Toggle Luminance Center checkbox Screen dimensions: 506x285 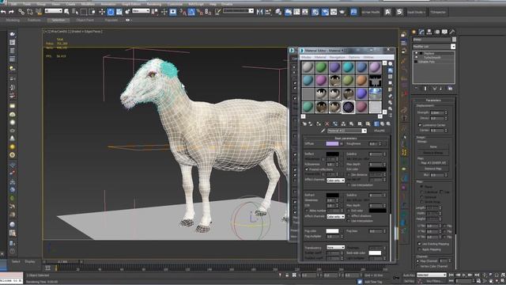[x=420, y=125]
